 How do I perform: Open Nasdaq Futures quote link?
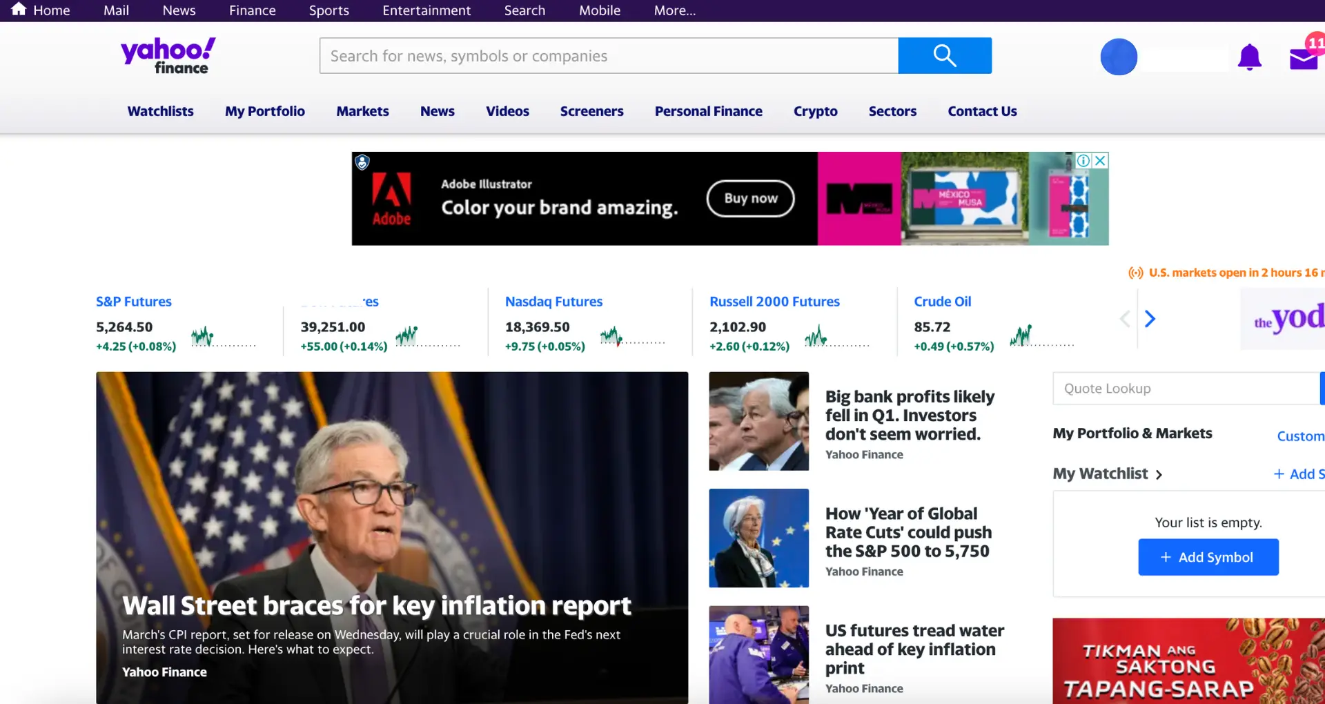click(553, 302)
